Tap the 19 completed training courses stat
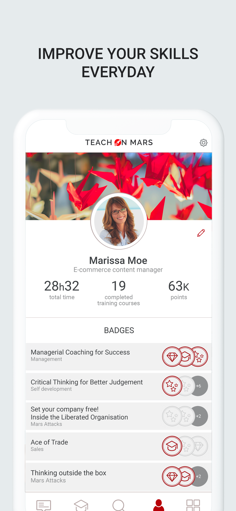236x511 pixels. pos(119,293)
